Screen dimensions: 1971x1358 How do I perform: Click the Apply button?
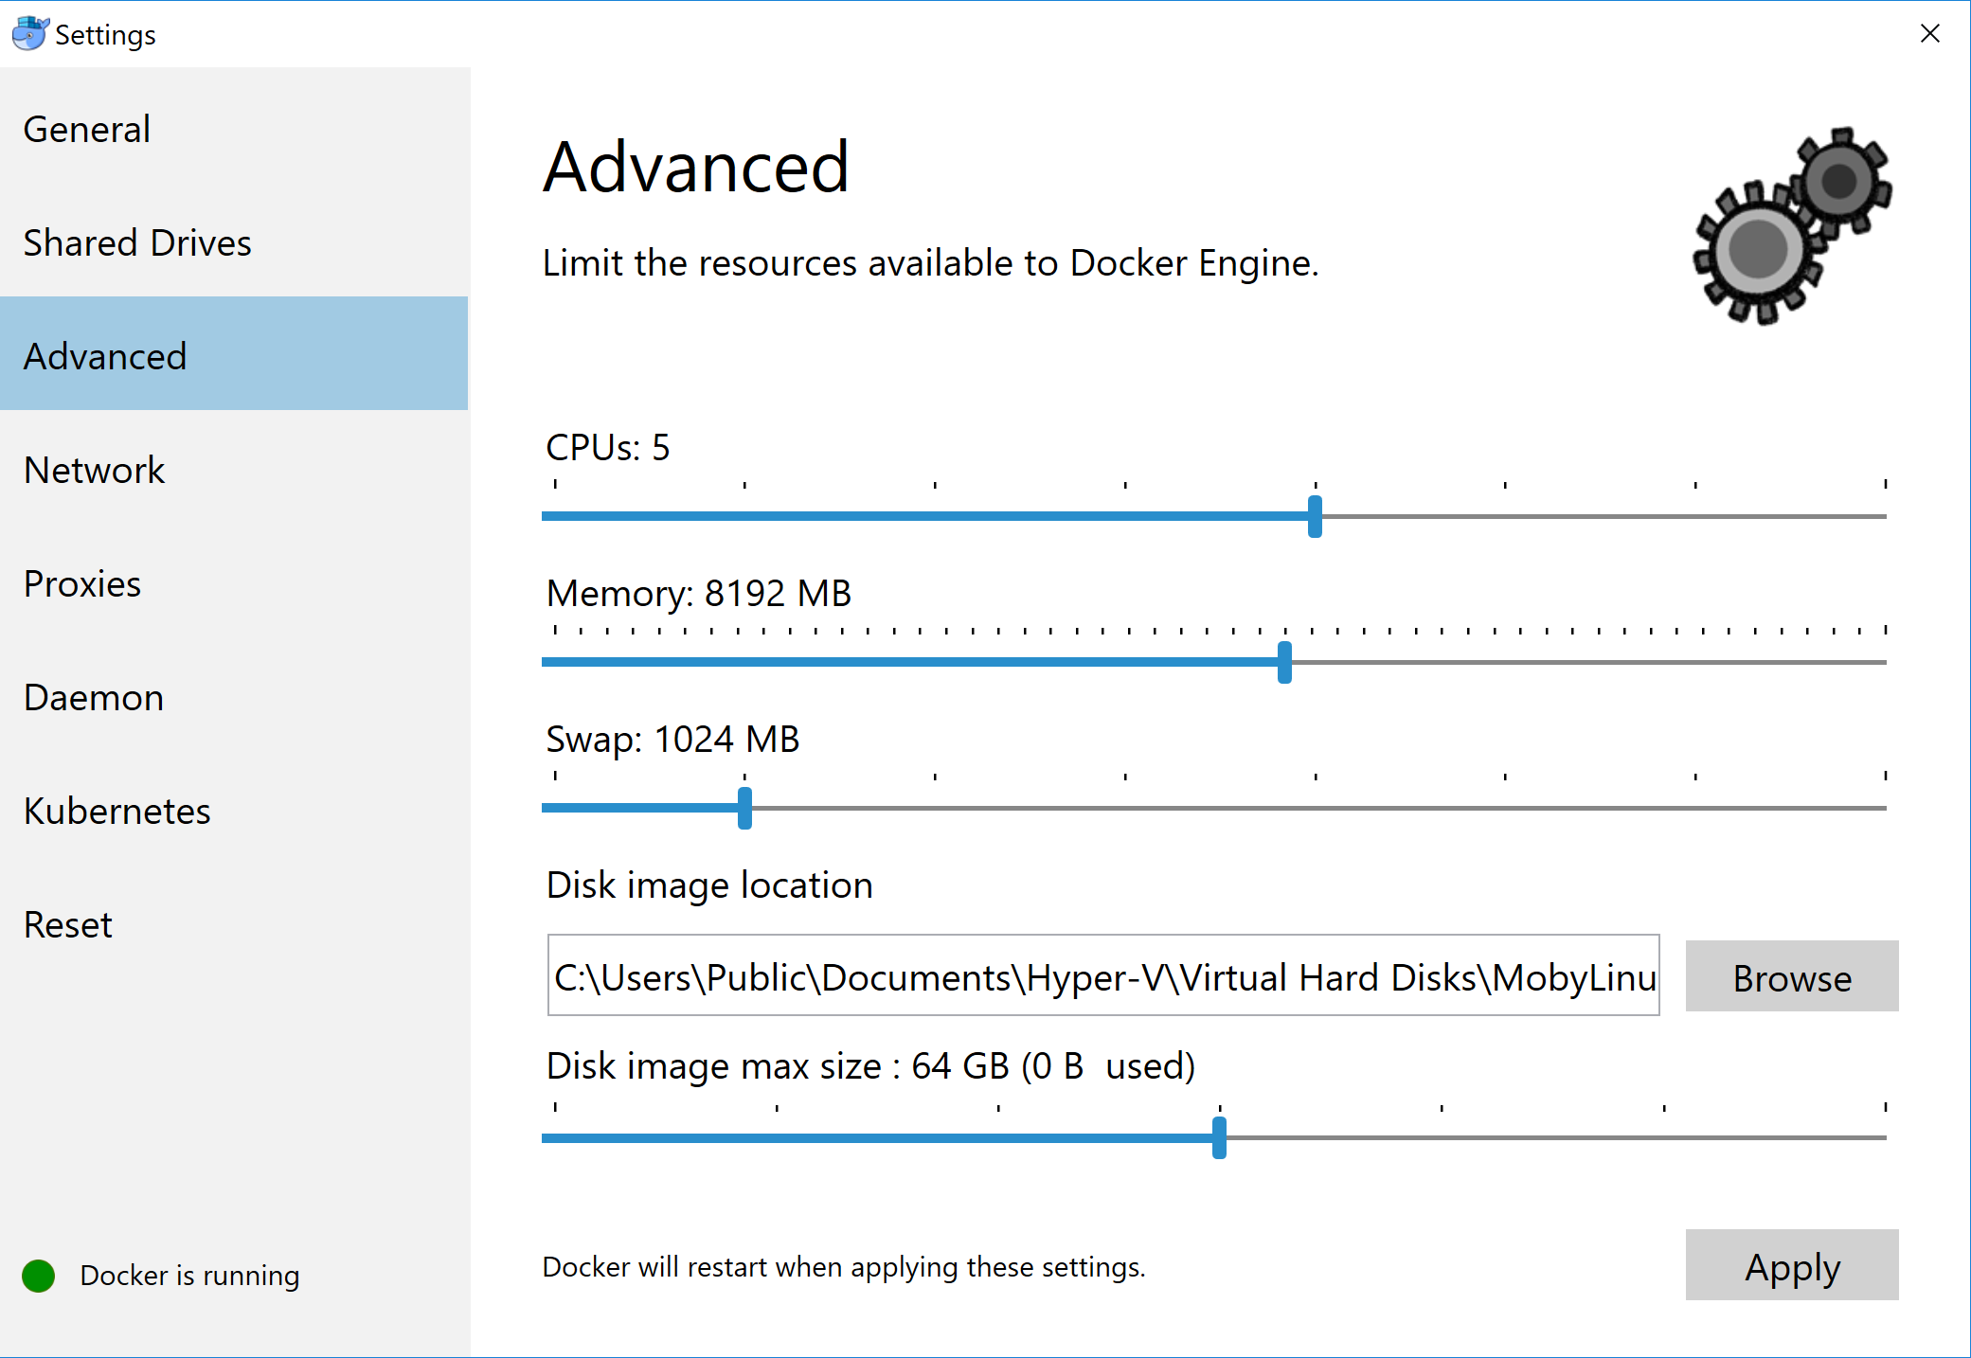pyautogui.click(x=1791, y=1265)
